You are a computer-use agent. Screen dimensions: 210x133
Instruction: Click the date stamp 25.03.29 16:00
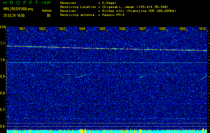point(14,16)
